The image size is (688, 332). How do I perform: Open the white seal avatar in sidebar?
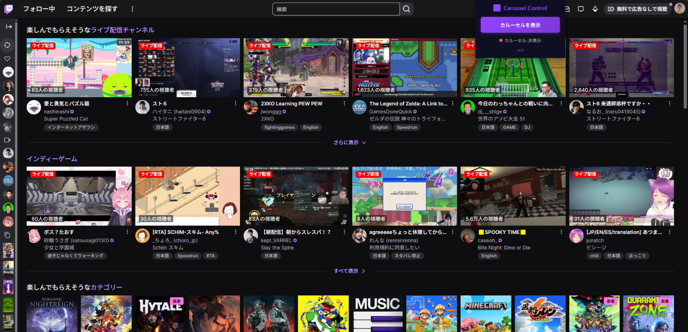pyautogui.click(x=8, y=72)
